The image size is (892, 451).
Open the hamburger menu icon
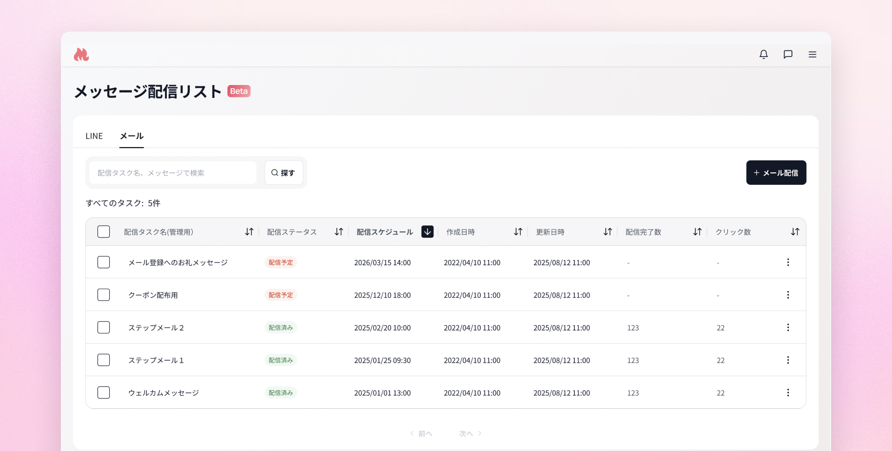[x=812, y=54]
